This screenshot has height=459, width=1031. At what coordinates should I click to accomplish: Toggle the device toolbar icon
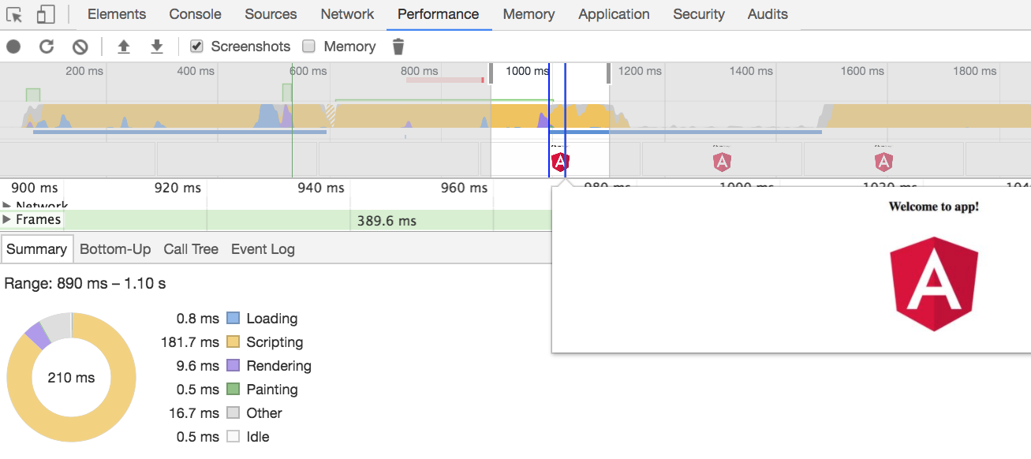(x=46, y=14)
